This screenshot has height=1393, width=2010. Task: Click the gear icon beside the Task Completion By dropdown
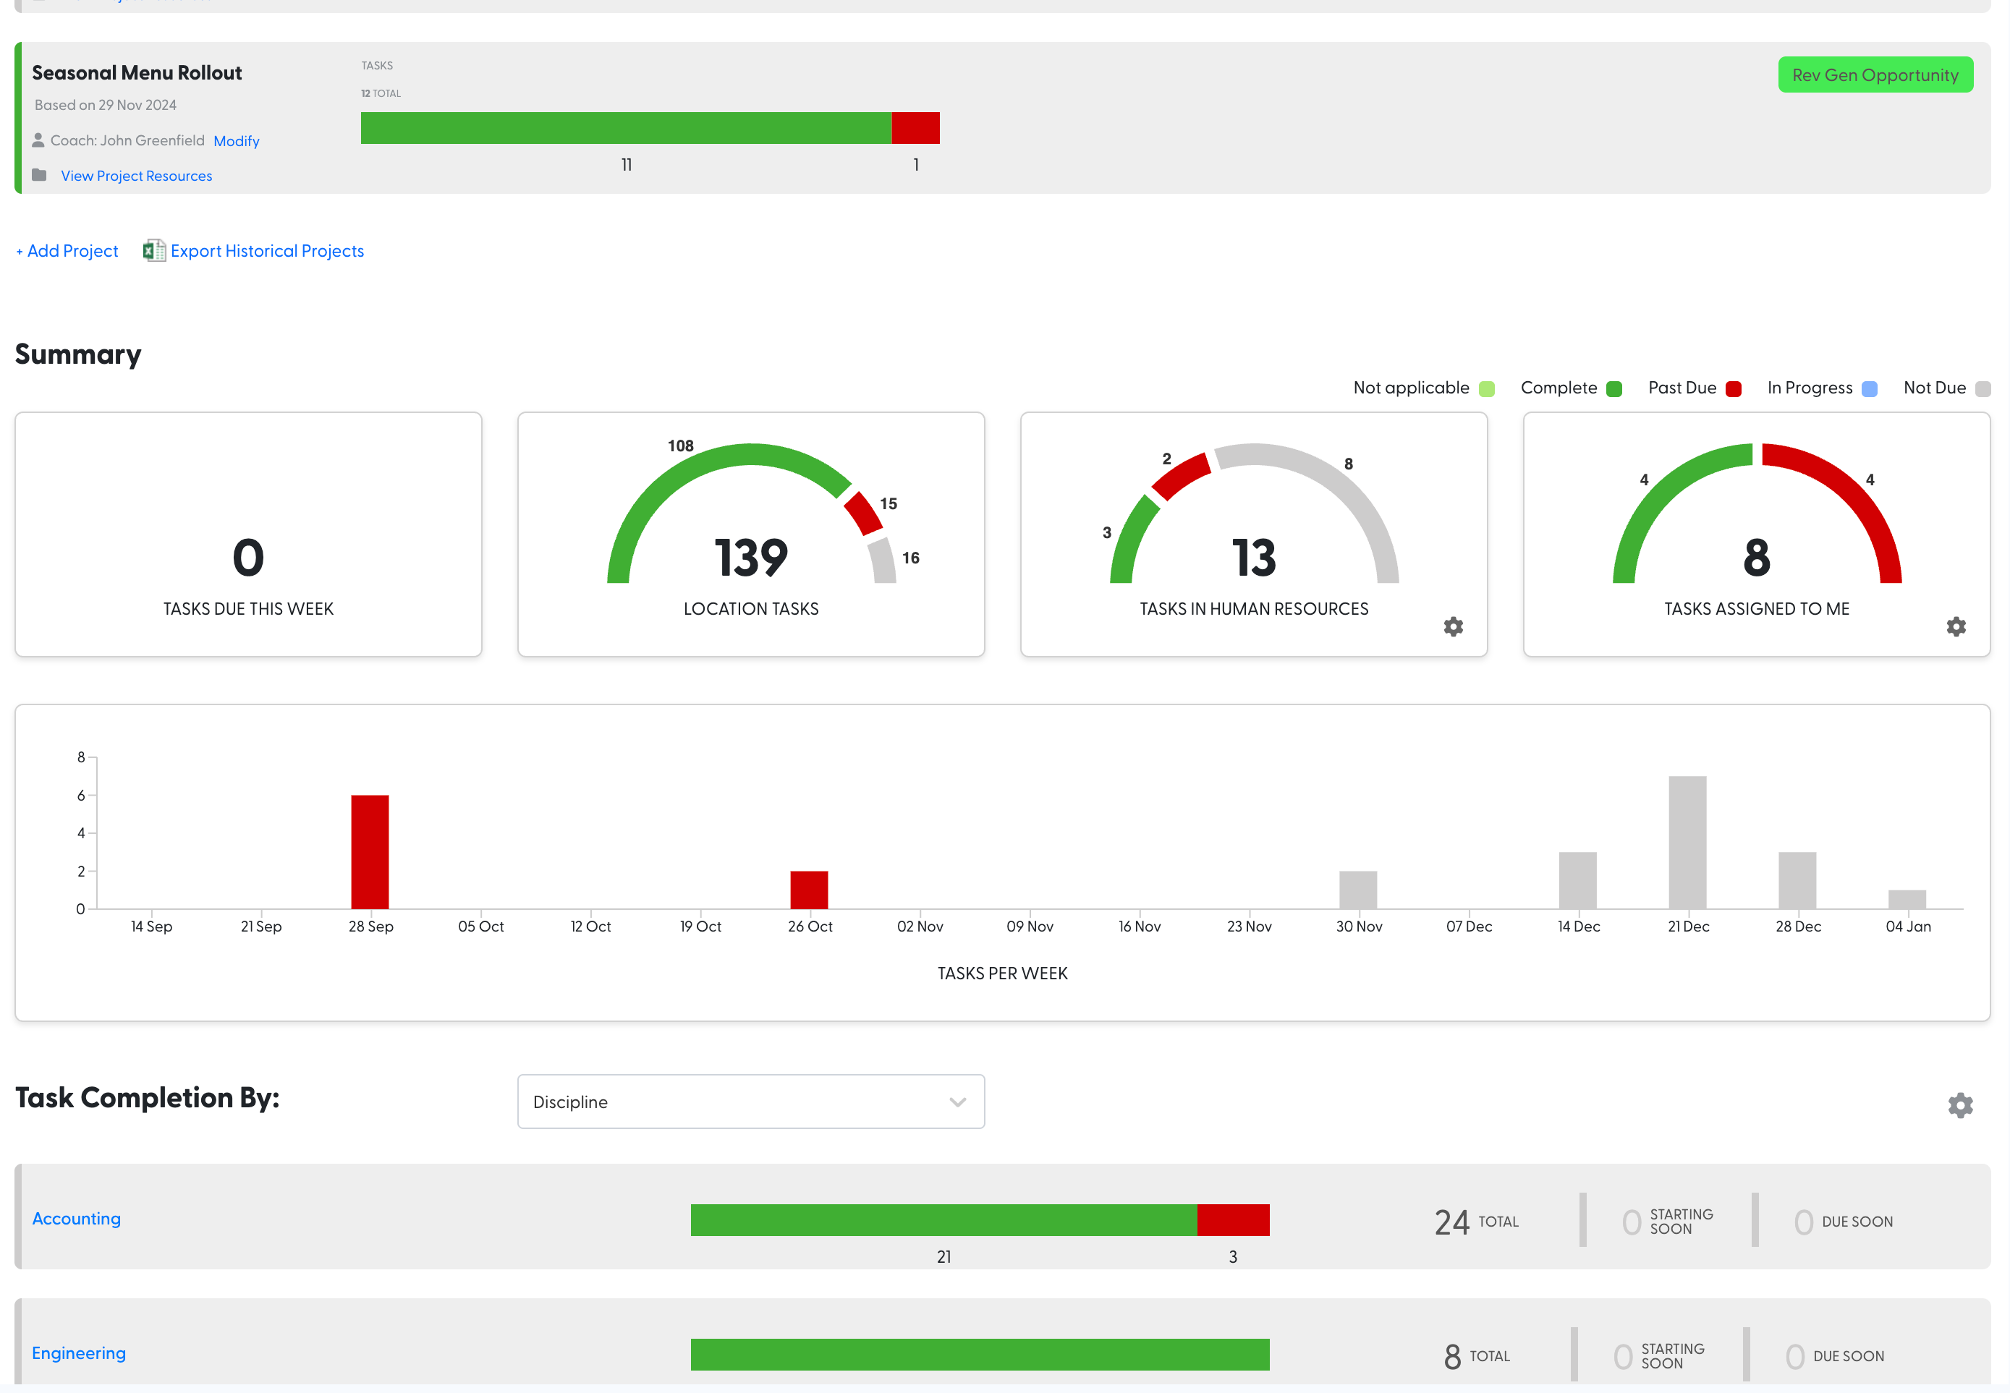[1960, 1104]
